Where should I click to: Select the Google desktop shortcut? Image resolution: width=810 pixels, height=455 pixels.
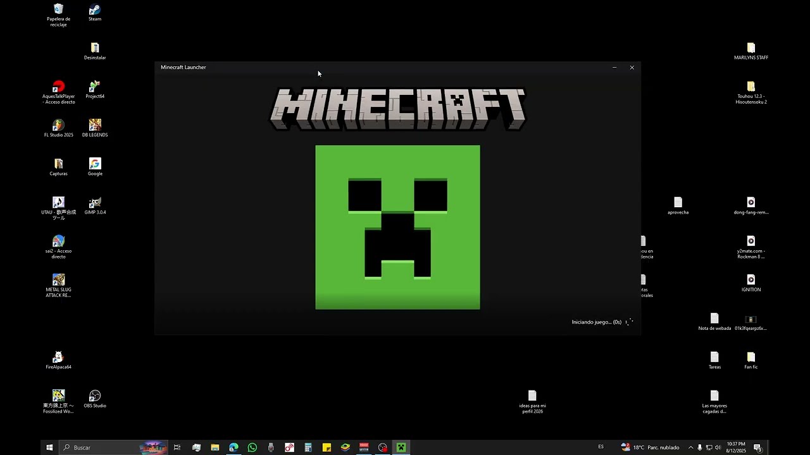(95, 167)
